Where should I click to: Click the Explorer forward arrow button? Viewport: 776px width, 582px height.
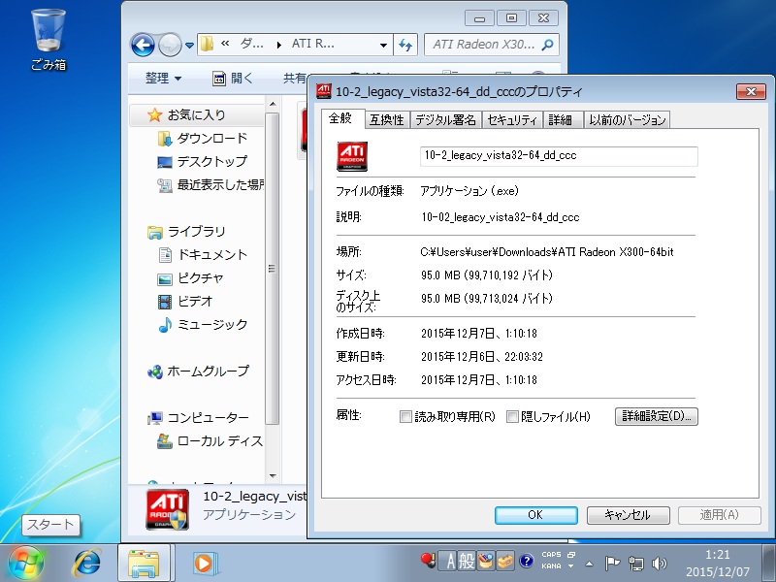pyautogui.click(x=170, y=45)
